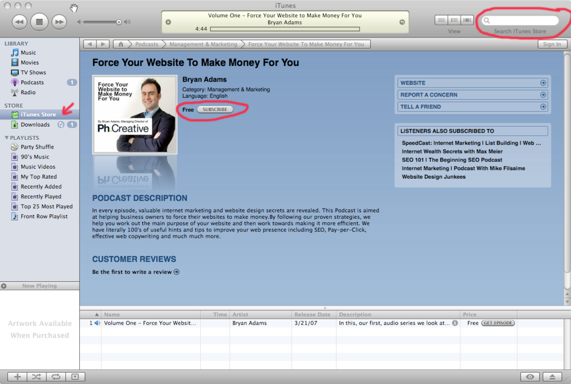The image size is (571, 384).
Task: Add a new playlist with plus button
Action: pyautogui.click(x=17, y=377)
